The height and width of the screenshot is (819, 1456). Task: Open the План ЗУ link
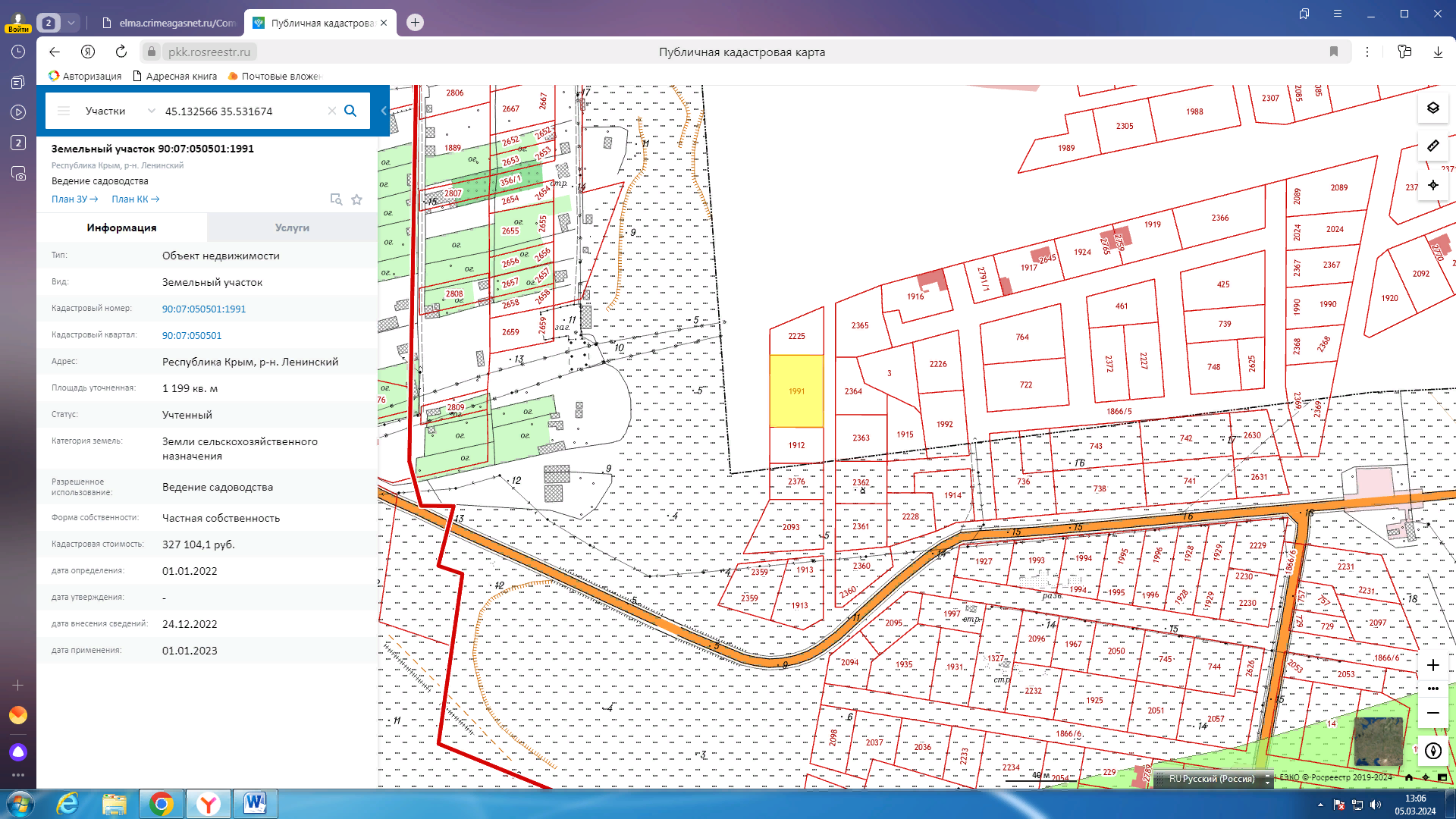(74, 199)
